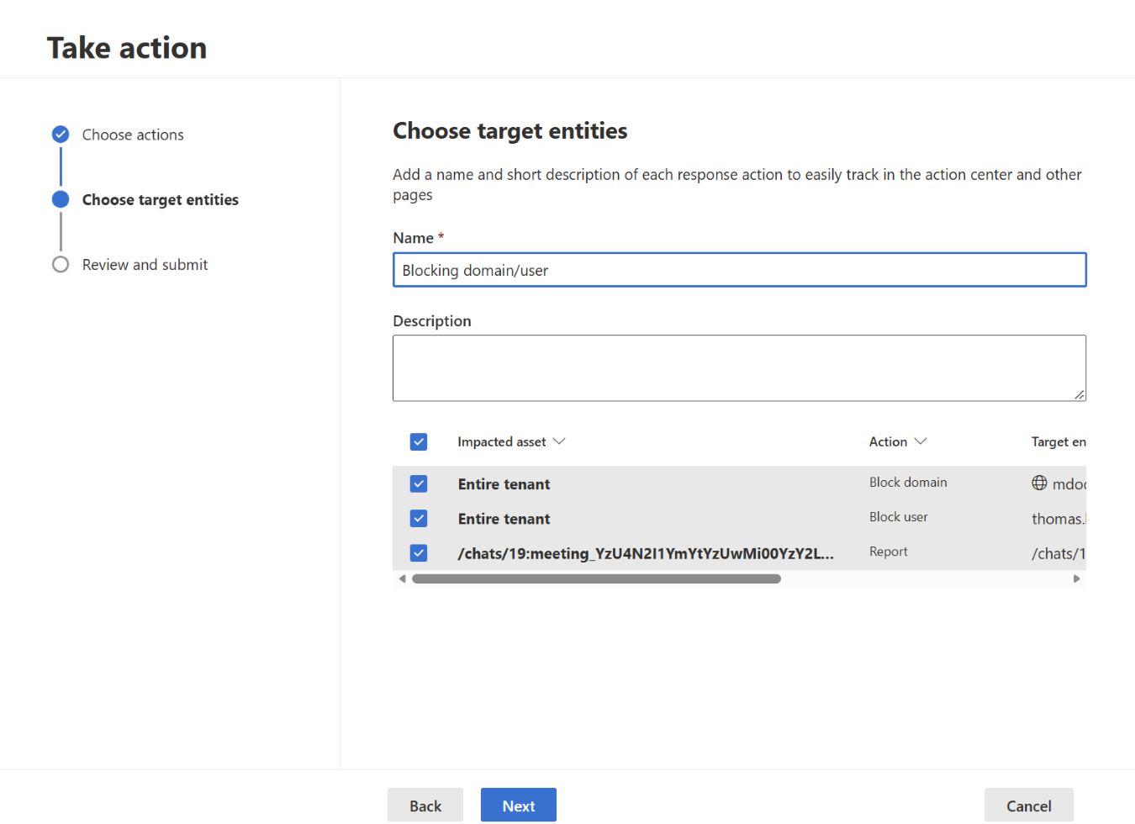Toggle the select-all checkbox in table header

419,441
